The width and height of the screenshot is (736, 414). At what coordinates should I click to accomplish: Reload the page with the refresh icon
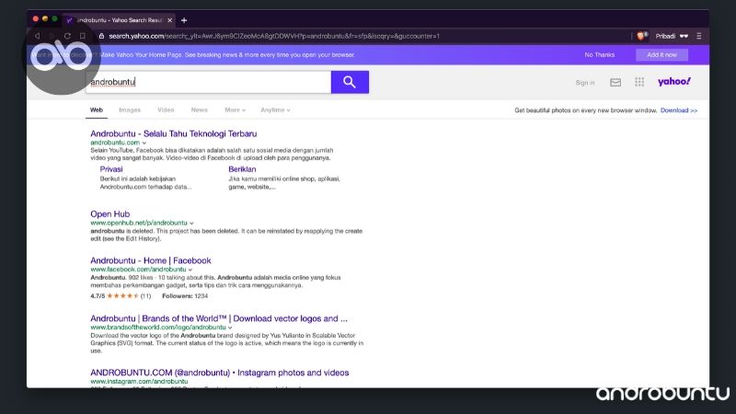pyautogui.click(x=67, y=36)
